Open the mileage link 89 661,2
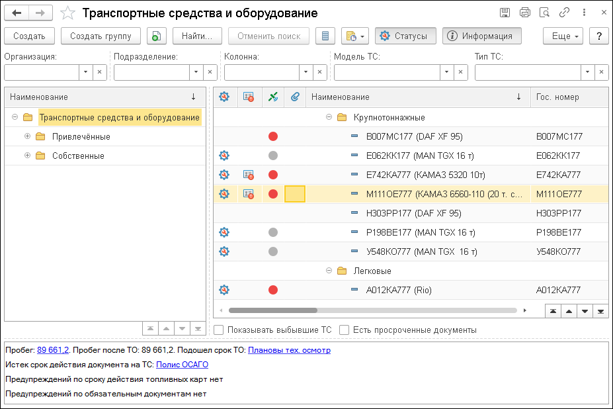Image resolution: width=613 pixels, height=409 pixels. point(53,350)
